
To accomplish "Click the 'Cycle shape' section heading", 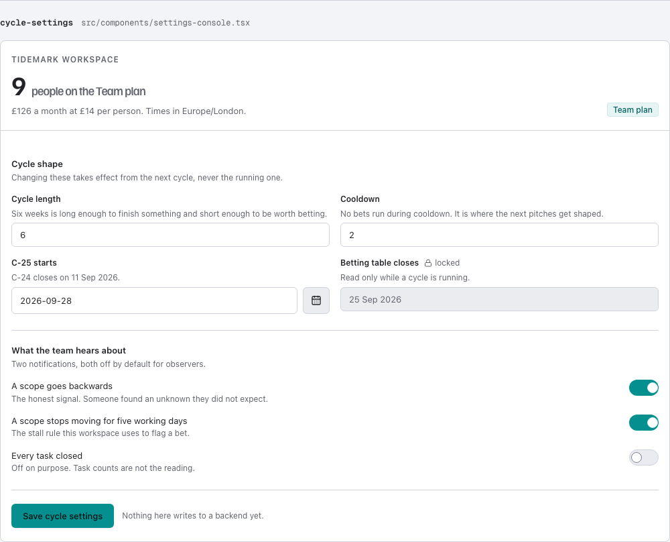I will point(37,164).
